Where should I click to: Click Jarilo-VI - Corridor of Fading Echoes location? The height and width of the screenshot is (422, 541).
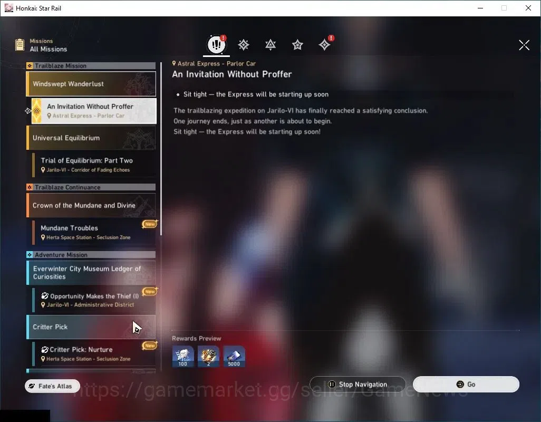tap(85, 170)
